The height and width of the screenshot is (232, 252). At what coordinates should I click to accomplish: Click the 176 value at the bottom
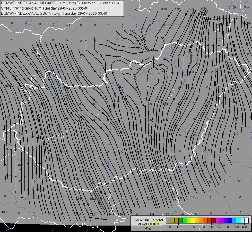click(181, 214)
